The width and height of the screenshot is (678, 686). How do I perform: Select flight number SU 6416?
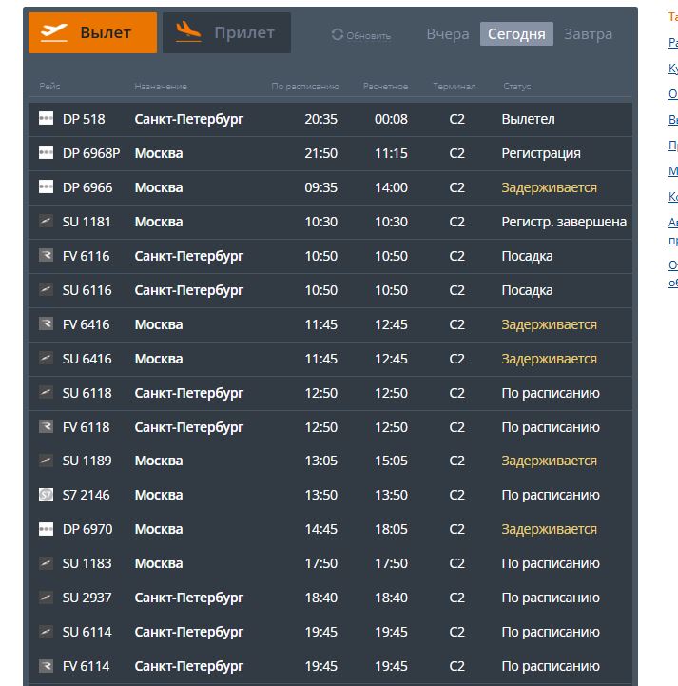pyautogui.click(x=87, y=359)
